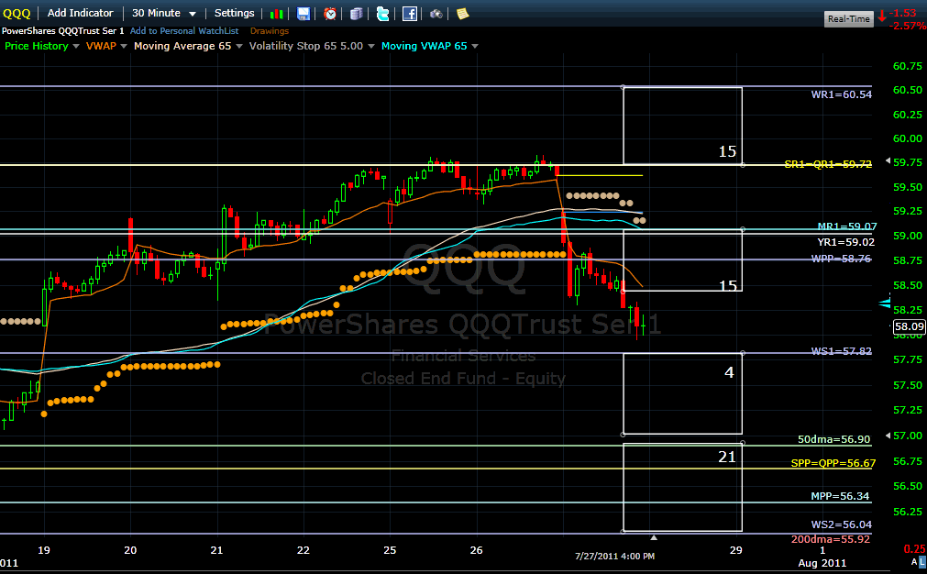Open the yellow sticky note icon
Screen dimensions: 927x574
(x=463, y=14)
